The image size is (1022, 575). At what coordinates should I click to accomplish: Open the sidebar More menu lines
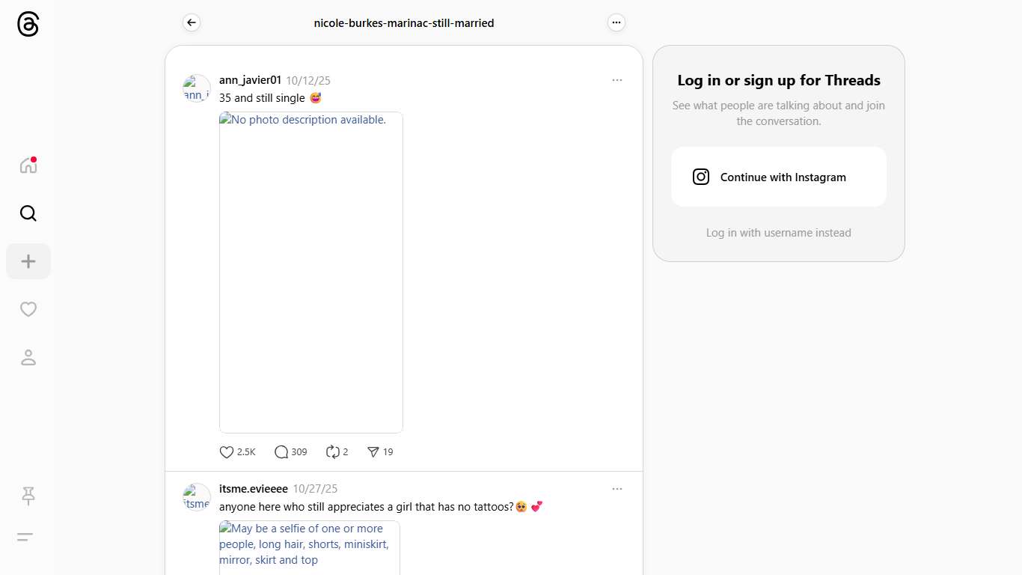[x=25, y=537]
